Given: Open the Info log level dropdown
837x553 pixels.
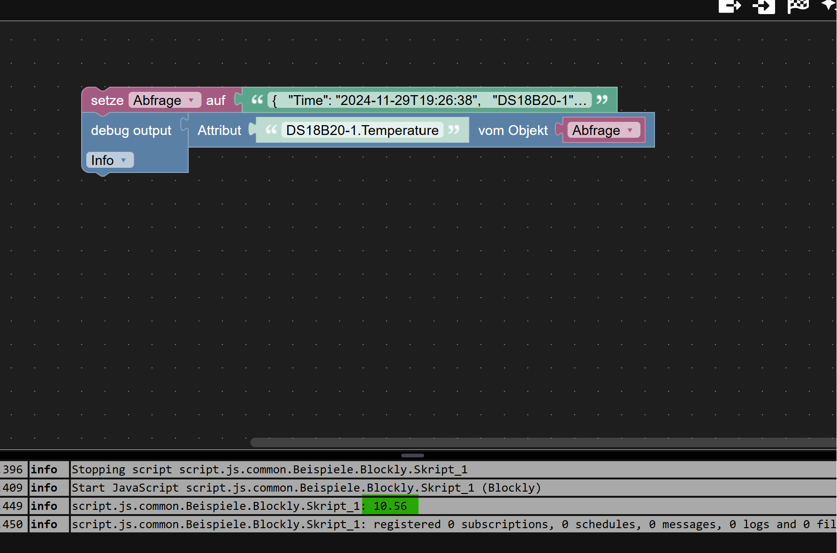Looking at the screenshot, I should point(110,160).
